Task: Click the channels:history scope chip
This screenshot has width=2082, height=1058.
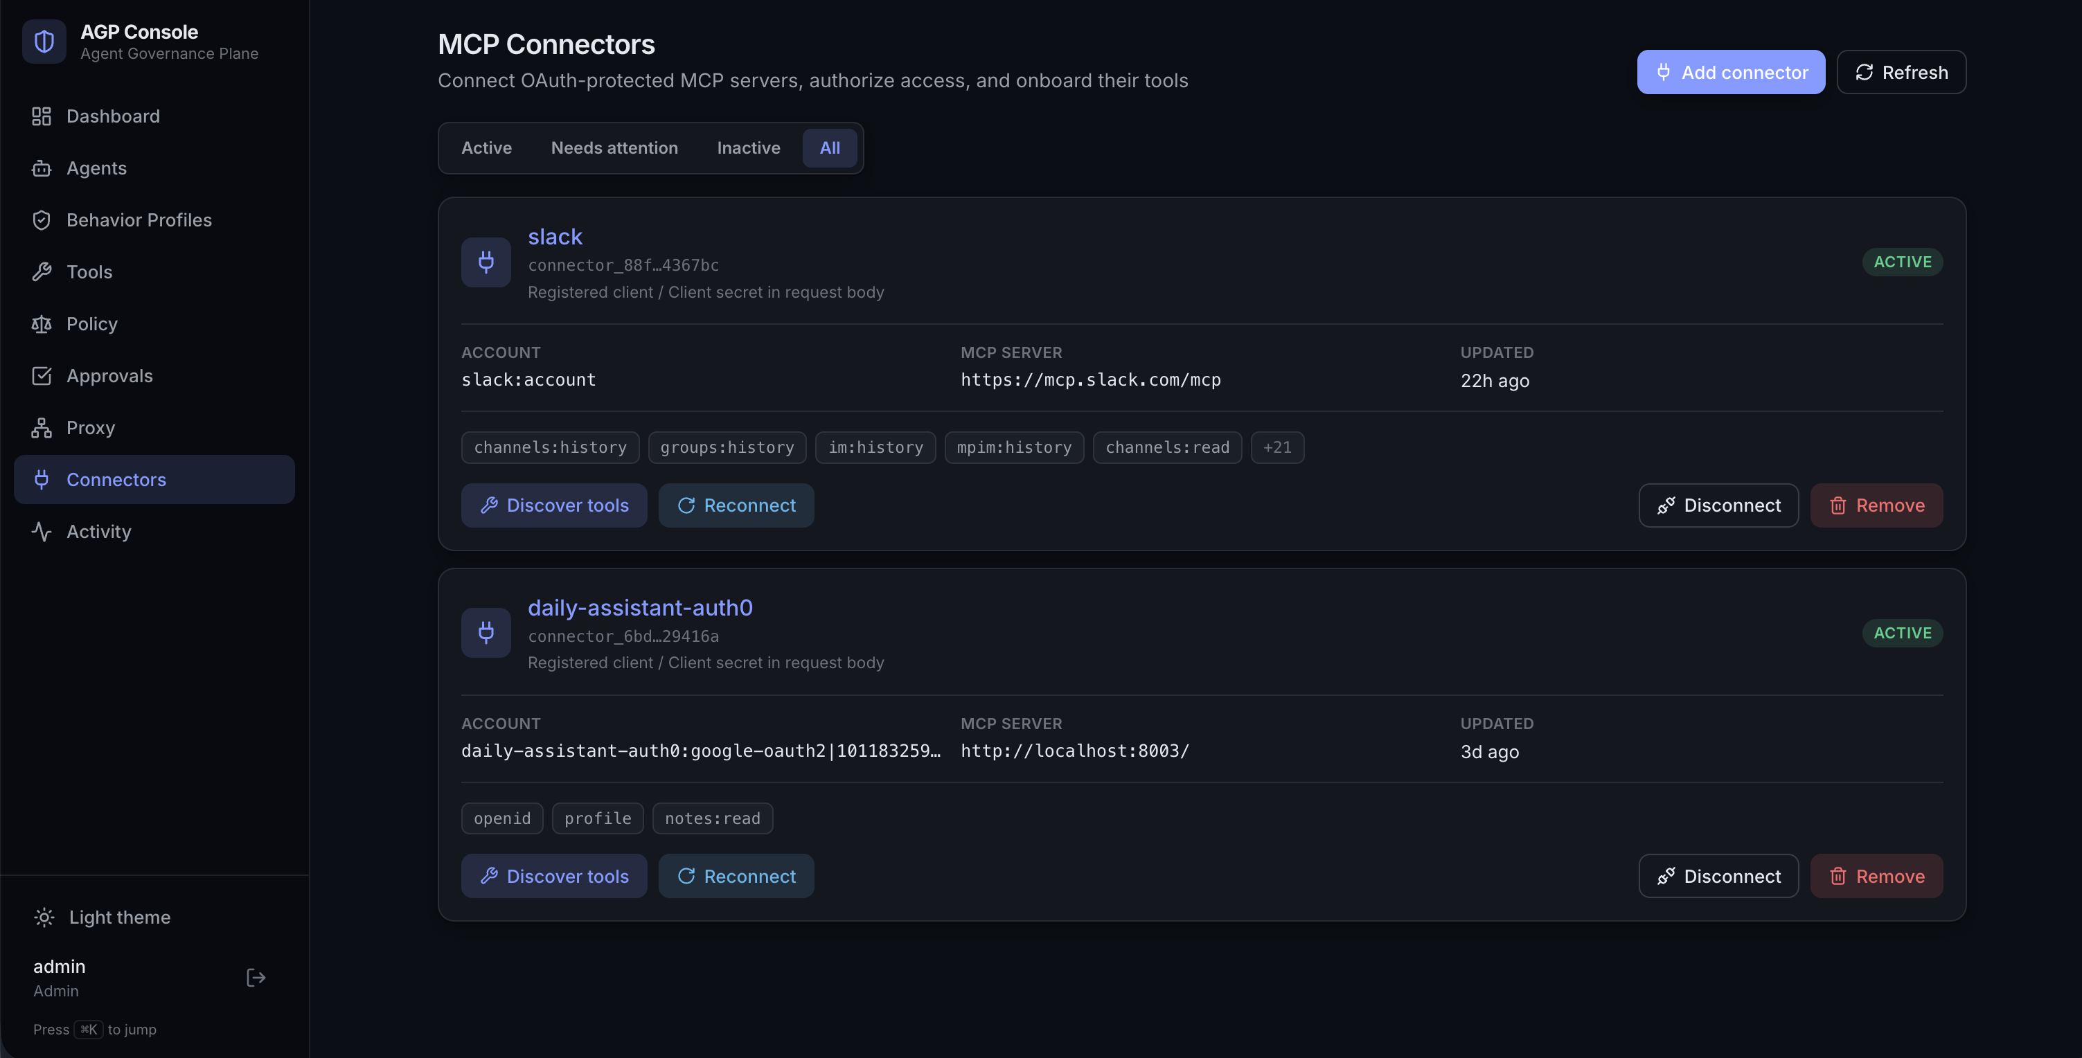Action: pyautogui.click(x=550, y=448)
